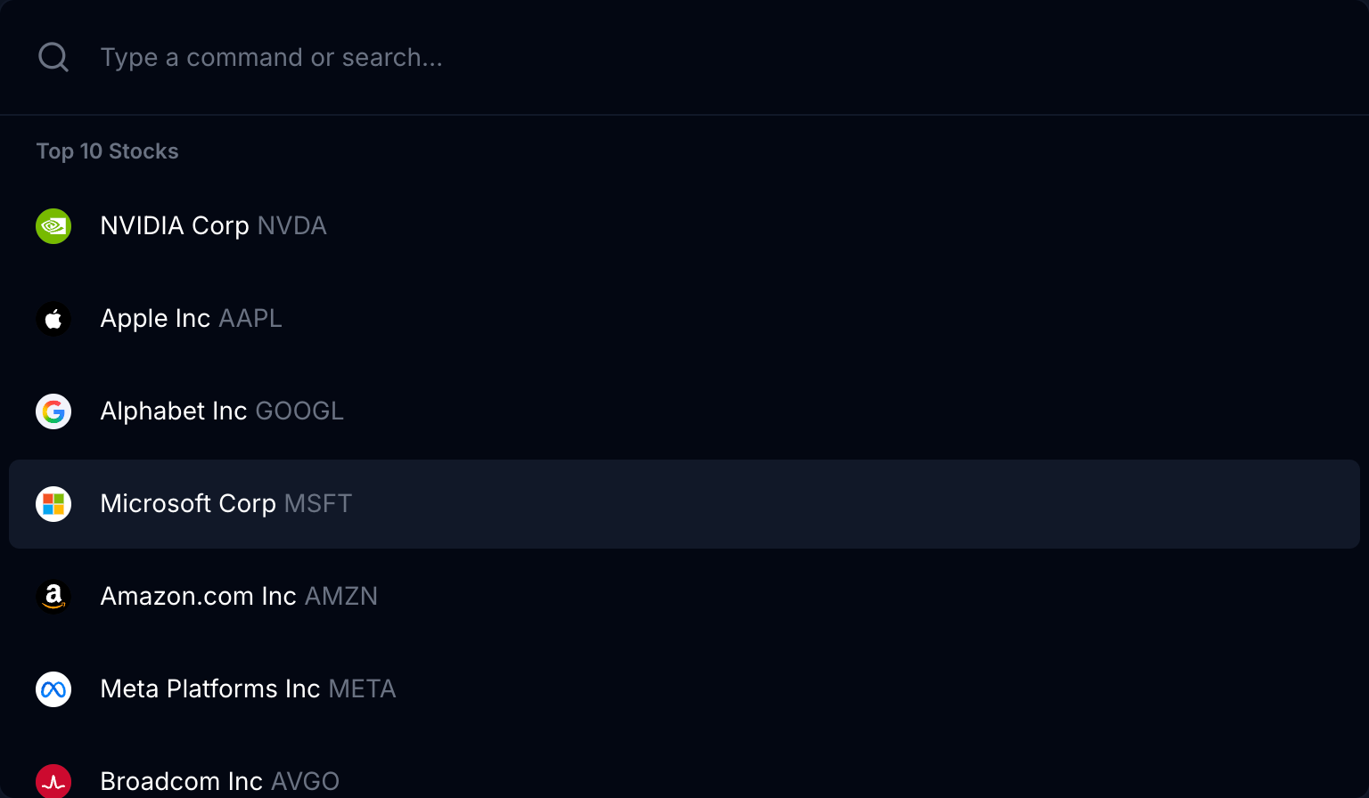Choose the Apple Inc entry
1369x798 pixels.
[155, 319]
